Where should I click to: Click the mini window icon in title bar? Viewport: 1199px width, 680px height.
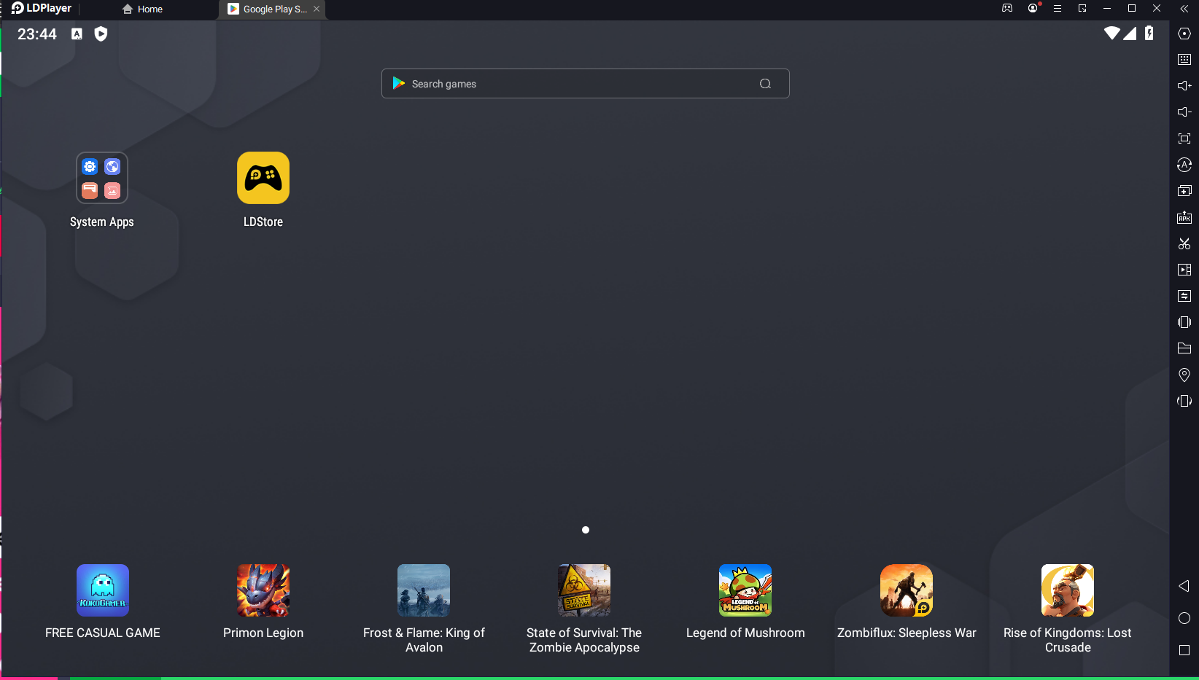(x=1082, y=9)
